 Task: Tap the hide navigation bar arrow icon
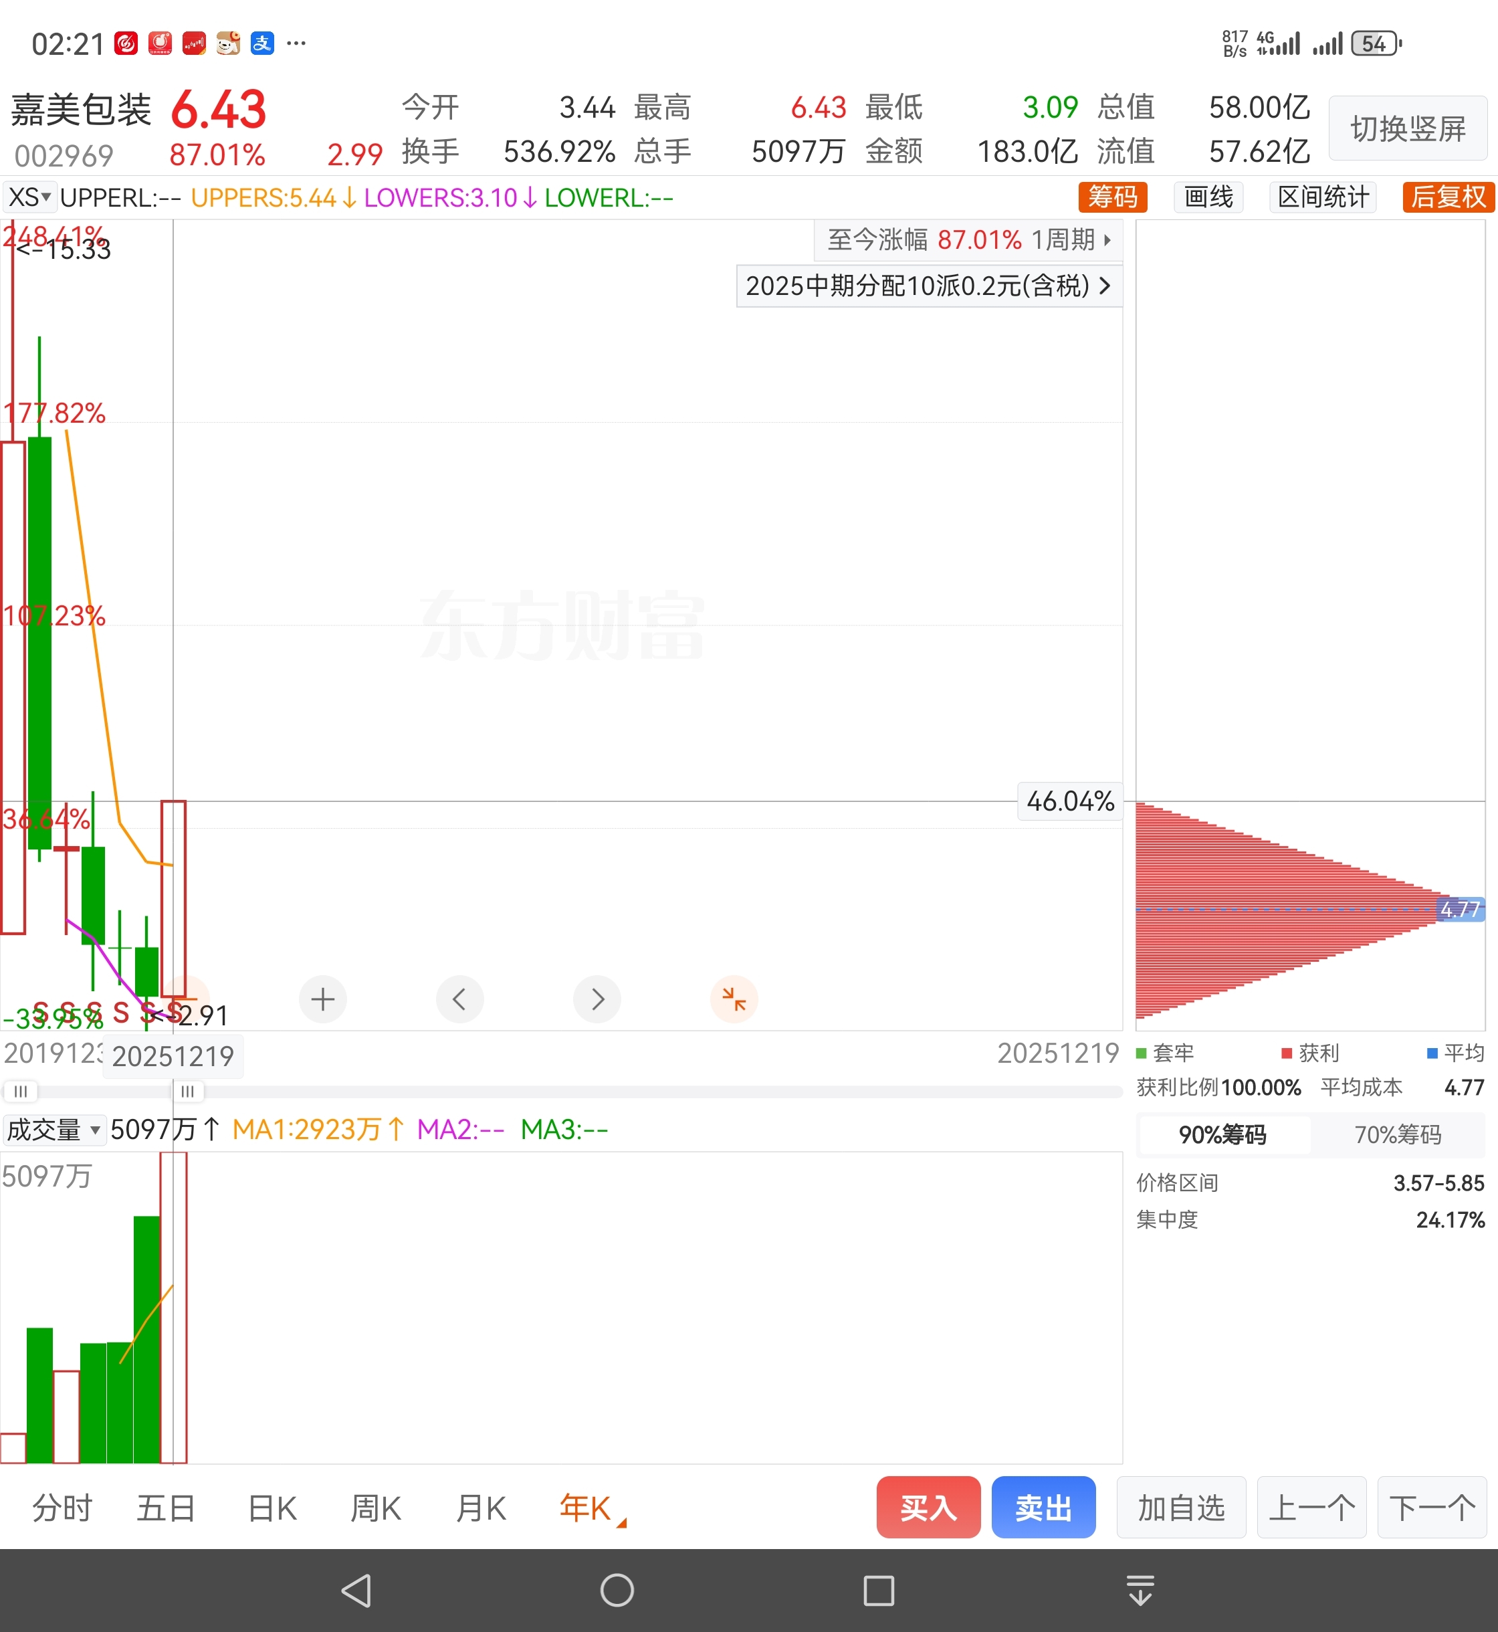tap(1140, 1590)
